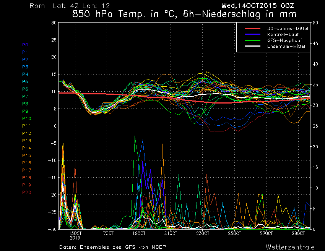
Task: Click the P14 ensemble member label
Action: point(27,148)
